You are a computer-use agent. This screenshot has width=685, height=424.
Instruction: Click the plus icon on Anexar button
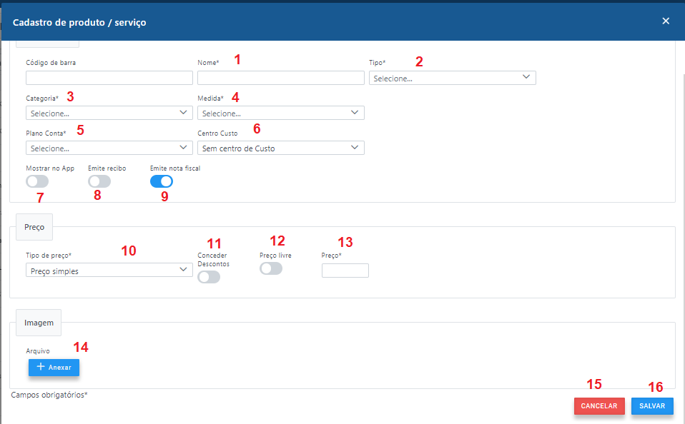tap(41, 367)
